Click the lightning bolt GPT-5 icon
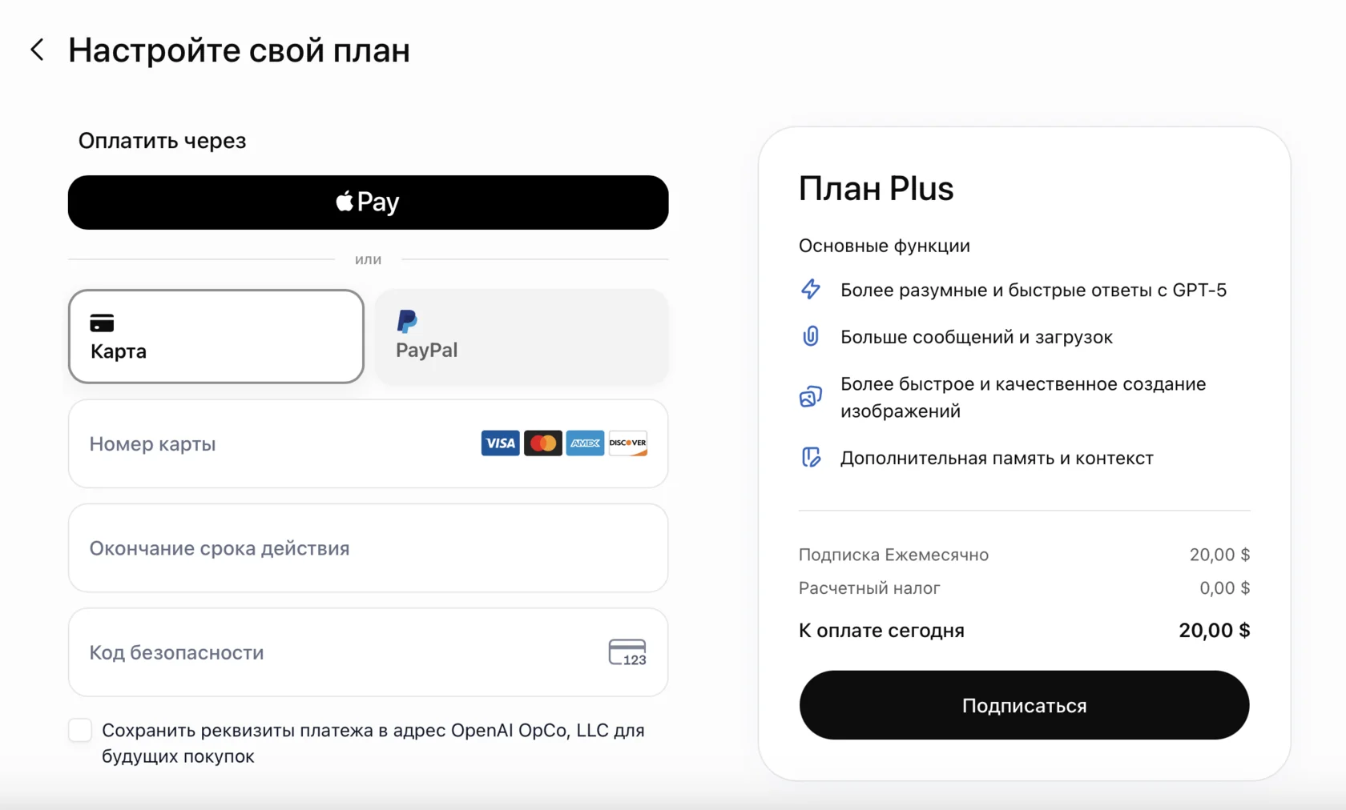The height and width of the screenshot is (810, 1346). (811, 289)
